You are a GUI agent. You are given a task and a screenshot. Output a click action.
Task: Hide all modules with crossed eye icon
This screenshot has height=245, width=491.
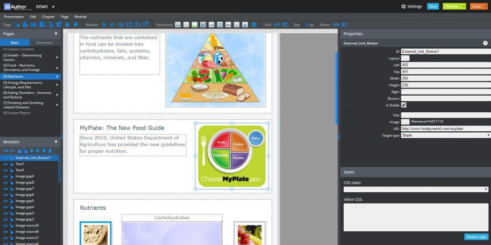click(x=12, y=151)
